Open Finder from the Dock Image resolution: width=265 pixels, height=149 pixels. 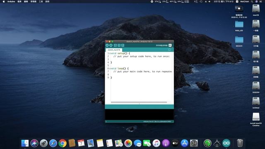click(25, 143)
